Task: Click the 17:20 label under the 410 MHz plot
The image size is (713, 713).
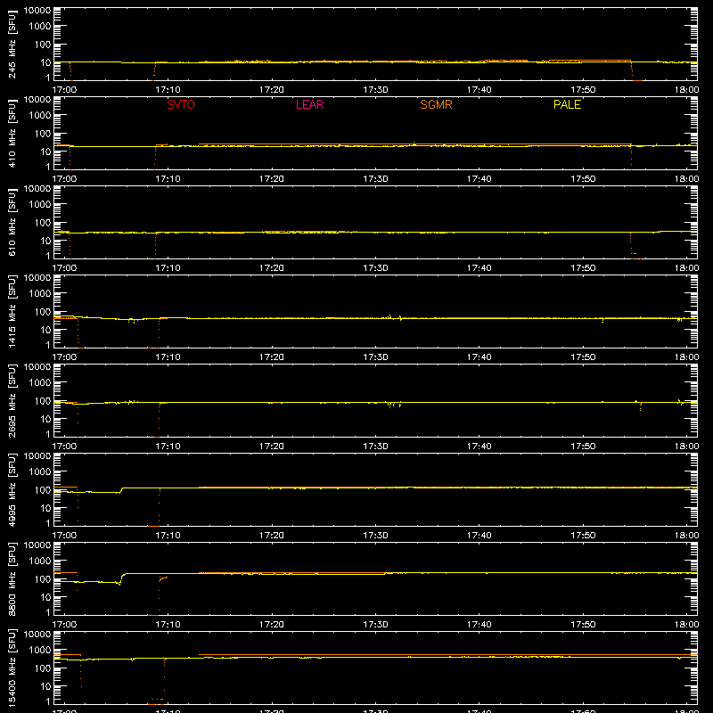Action: point(272,179)
